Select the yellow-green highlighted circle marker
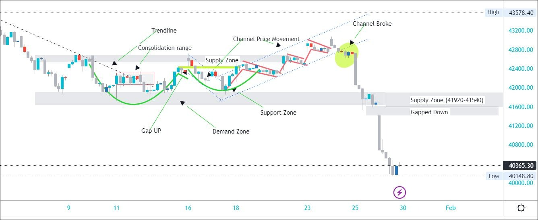The width and height of the screenshot is (538, 220). tap(346, 55)
